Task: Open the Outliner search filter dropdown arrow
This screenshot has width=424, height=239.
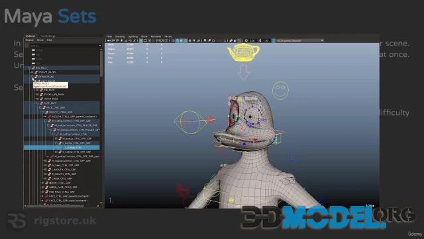Action: pyautogui.click(x=100, y=46)
